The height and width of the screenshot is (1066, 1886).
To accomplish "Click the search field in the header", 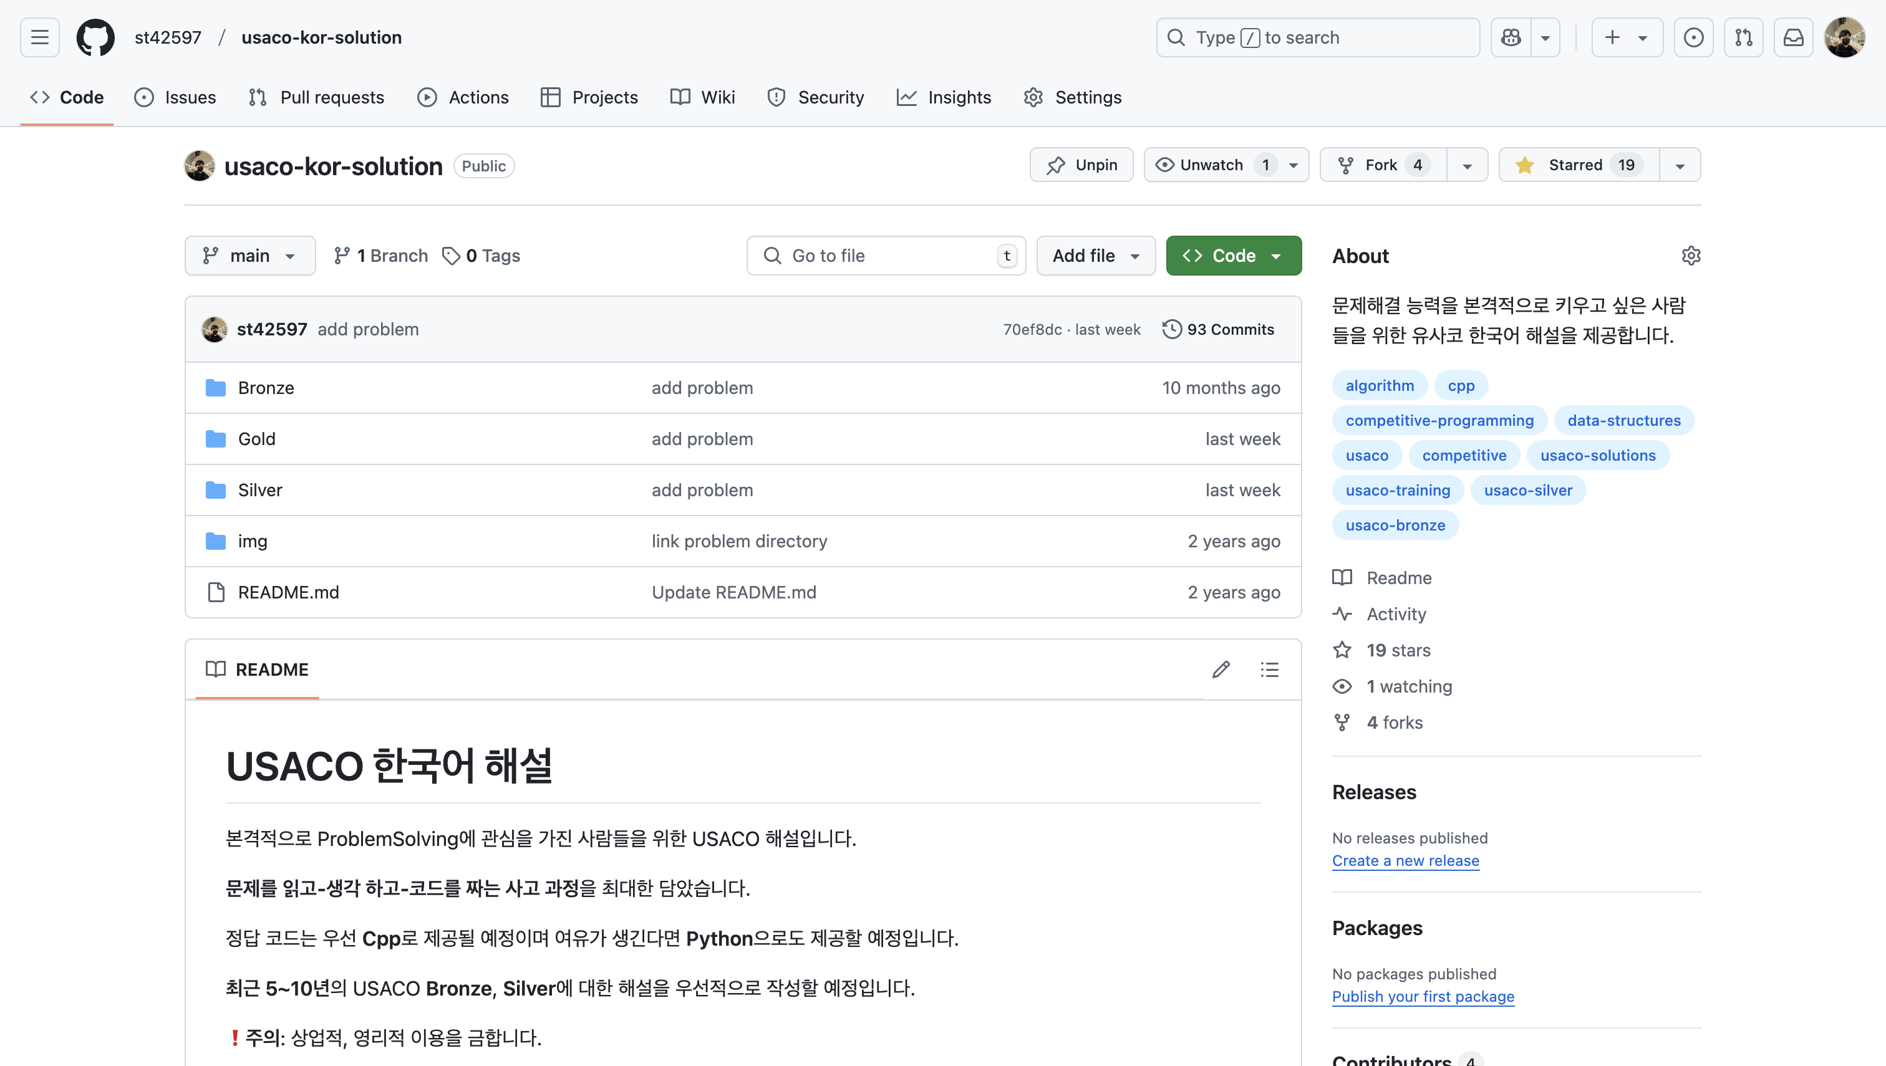I will pyautogui.click(x=1318, y=37).
